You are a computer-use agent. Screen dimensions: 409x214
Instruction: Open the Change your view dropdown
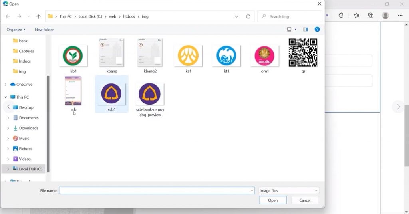[296, 30]
